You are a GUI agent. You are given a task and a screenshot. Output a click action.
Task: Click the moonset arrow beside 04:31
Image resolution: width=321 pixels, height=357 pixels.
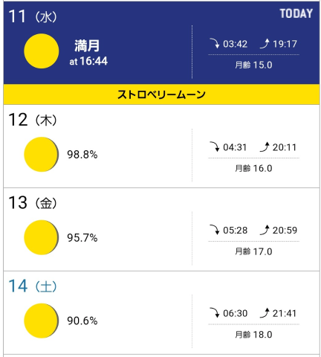[215, 147]
